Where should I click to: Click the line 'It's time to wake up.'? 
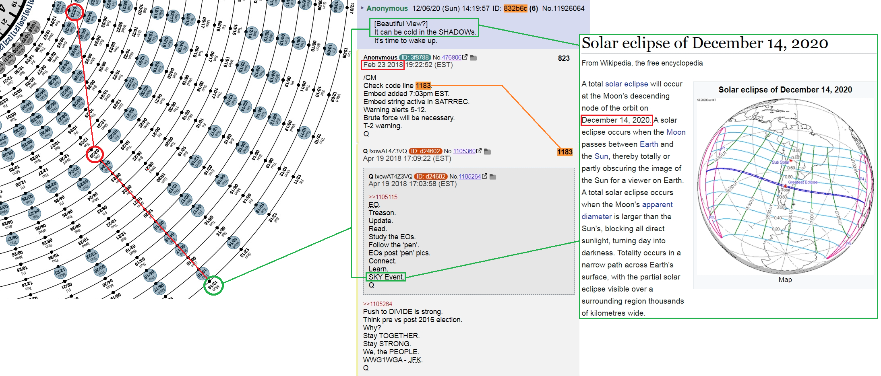pyautogui.click(x=405, y=41)
